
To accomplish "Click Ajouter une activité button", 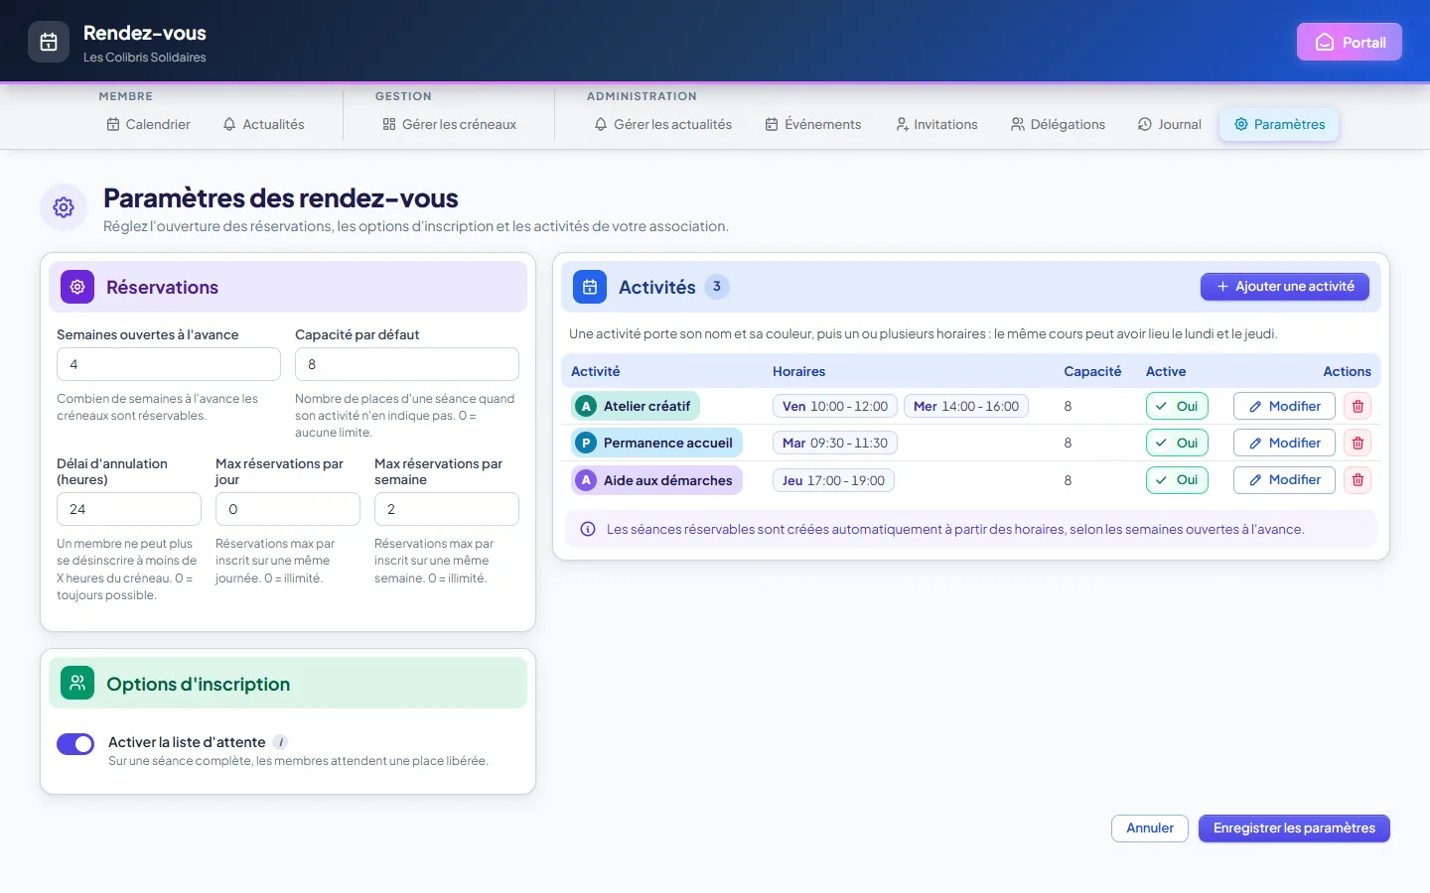I will coord(1285,287).
